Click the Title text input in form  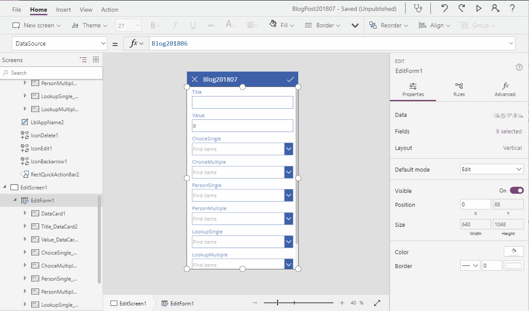click(243, 103)
